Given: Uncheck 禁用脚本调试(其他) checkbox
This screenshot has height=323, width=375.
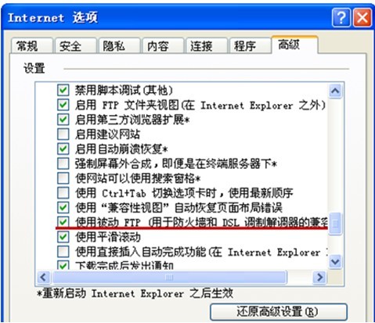Looking at the screenshot, I should 63,90.
